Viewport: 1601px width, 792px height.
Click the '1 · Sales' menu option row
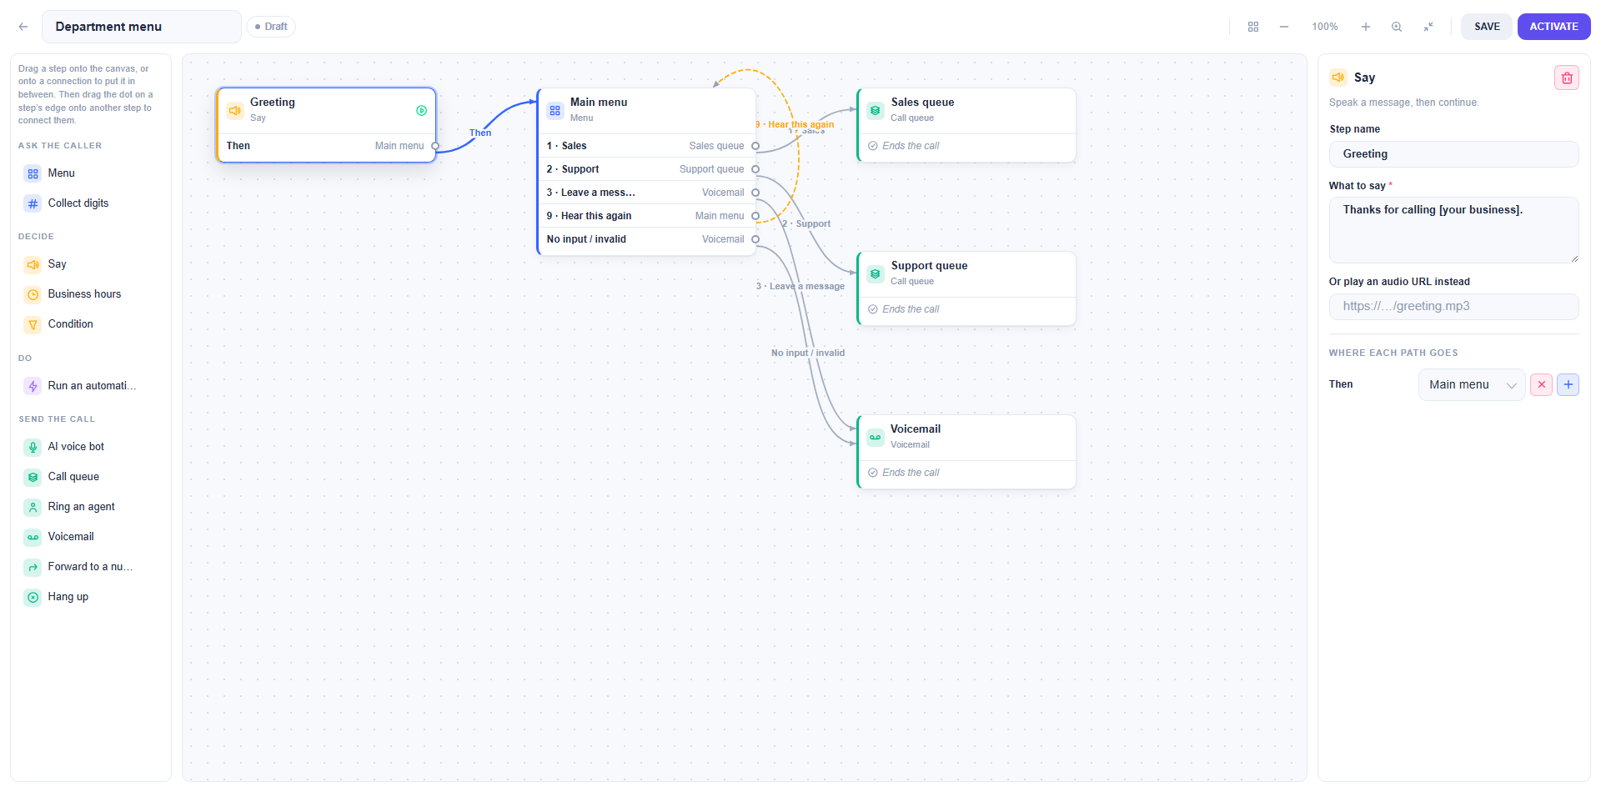pyautogui.click(x=647, y=146)
